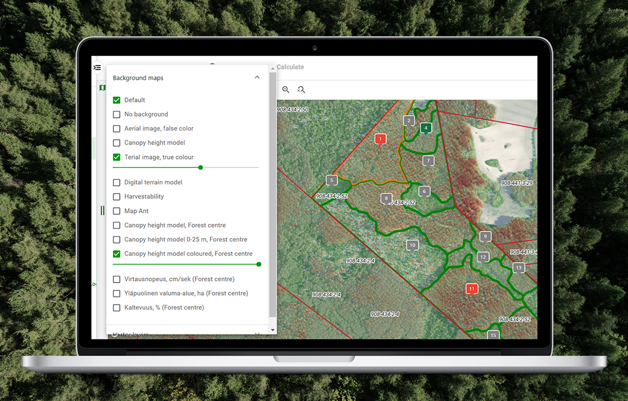
Task: Open the side panel hamburger menu
Action: point(98,67)
